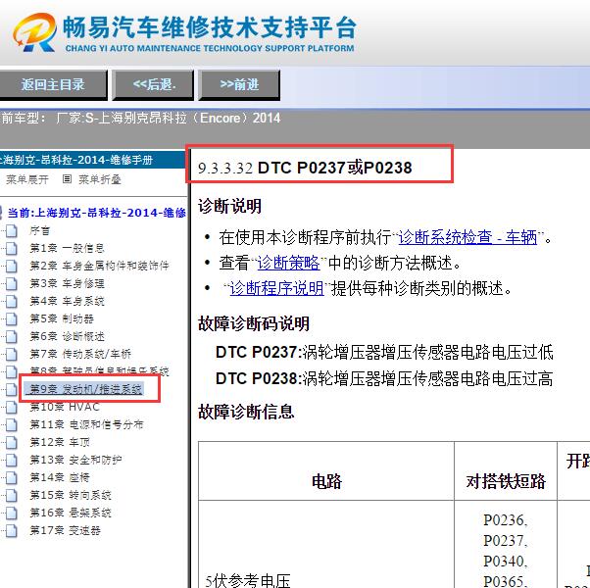The image size is (590, 588).
Task: Select the root node 当前:上海别克-昂科拉-2014-维修
Action: 97,213
